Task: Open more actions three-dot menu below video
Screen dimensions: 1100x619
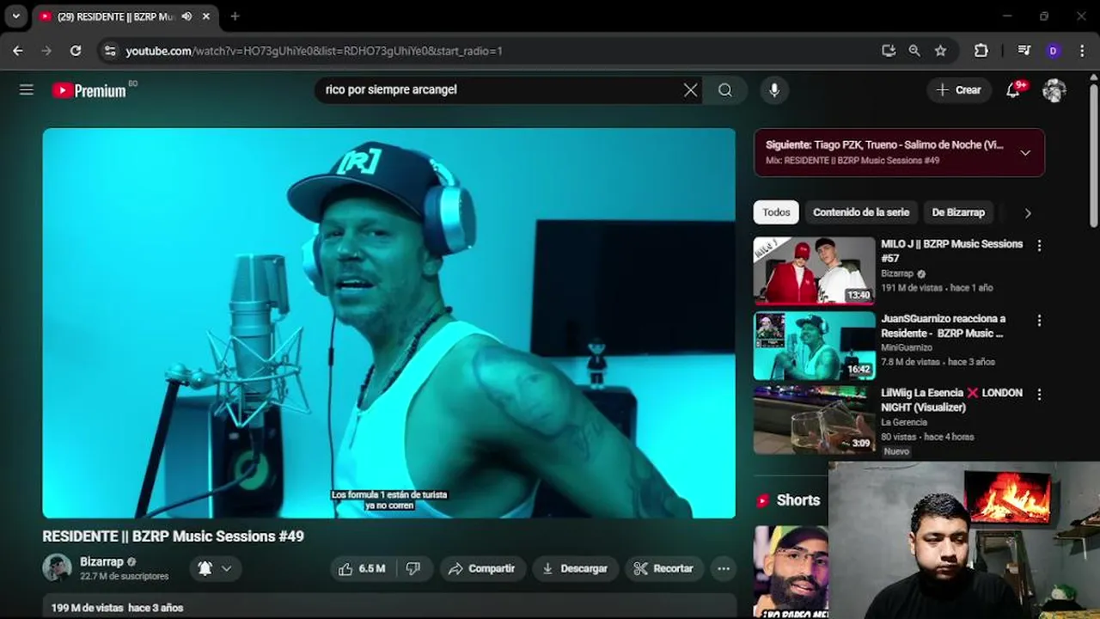Action: click(724, 568)
